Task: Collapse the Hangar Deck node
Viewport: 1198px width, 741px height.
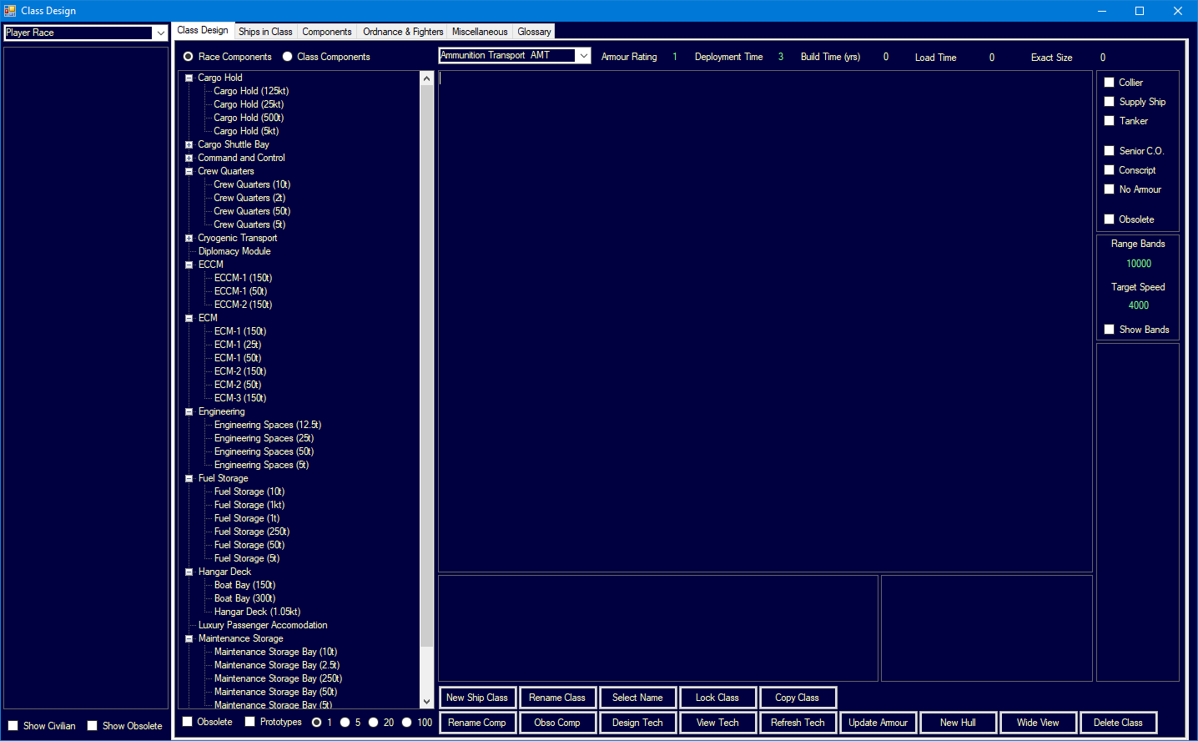Action: pyautogui.click(x=189, y=572)
